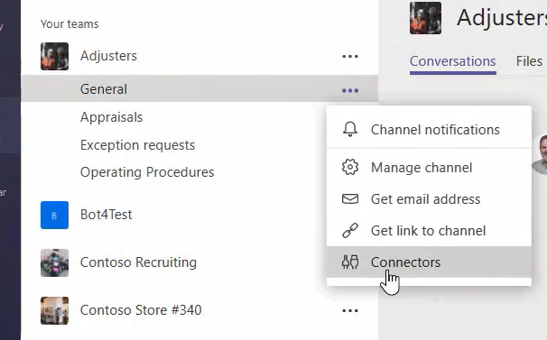Click the Adjusters header avatar image
This screenshot has width=547, height=340.
(425, 18)
